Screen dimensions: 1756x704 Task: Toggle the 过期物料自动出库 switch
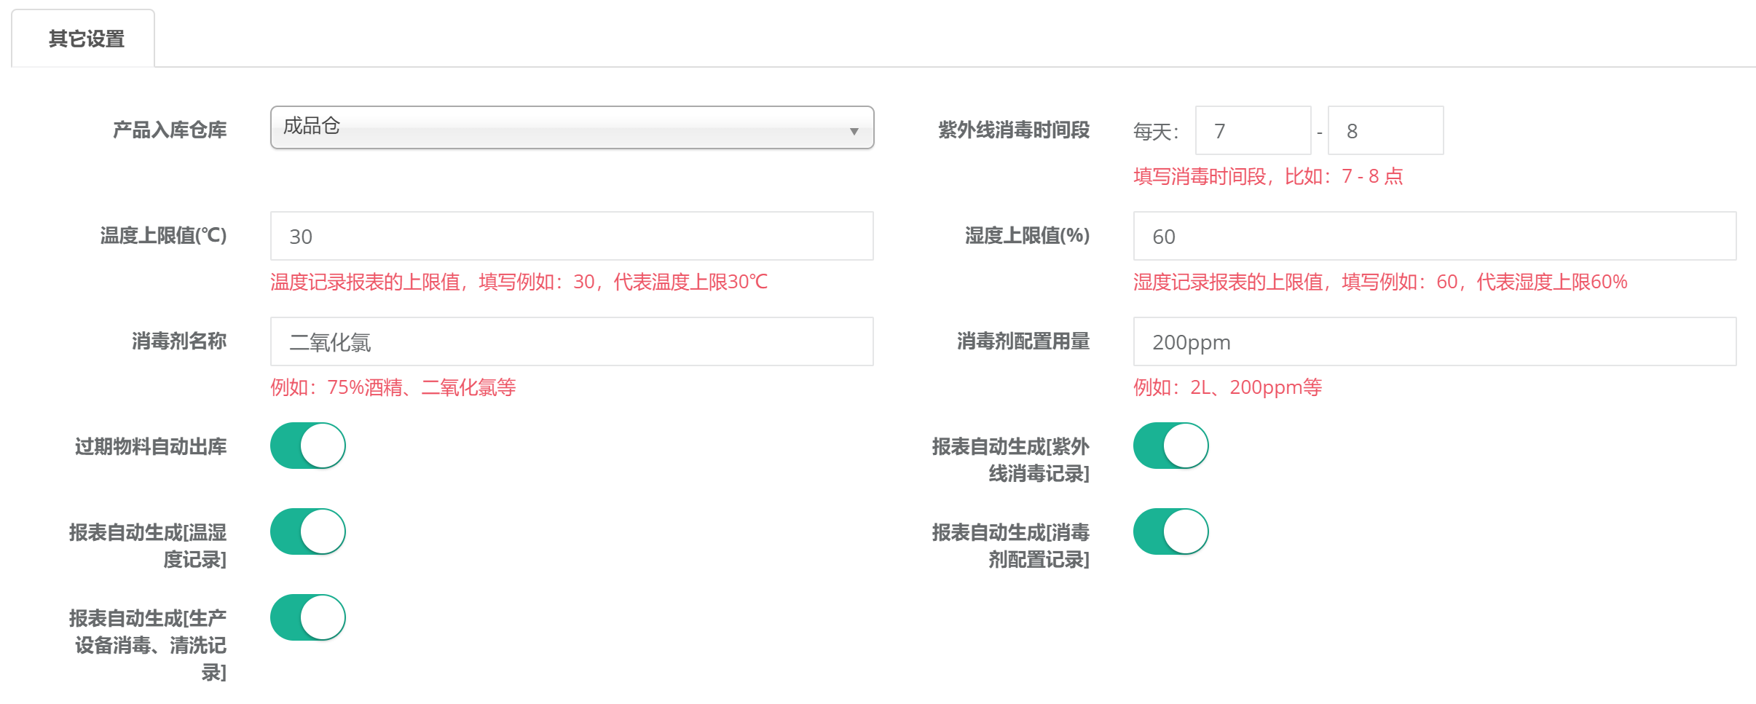click(308, 446)
